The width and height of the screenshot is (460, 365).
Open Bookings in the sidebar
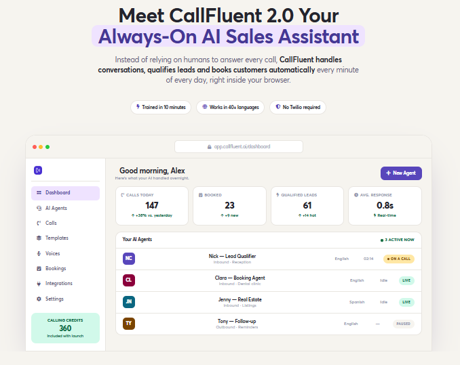[x=65, y=268]
